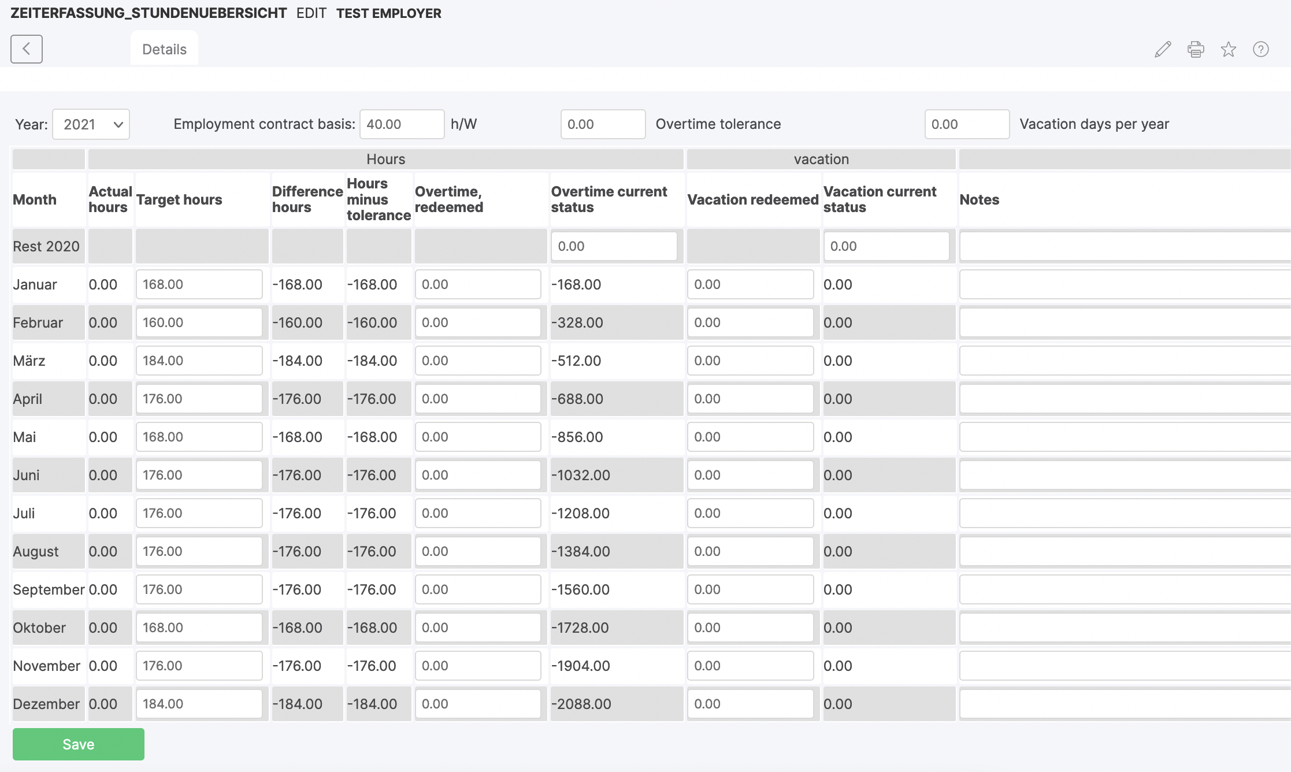Click the pencil edit icon
Viewport: 1291px width, 772px height.
point(1163,50)
